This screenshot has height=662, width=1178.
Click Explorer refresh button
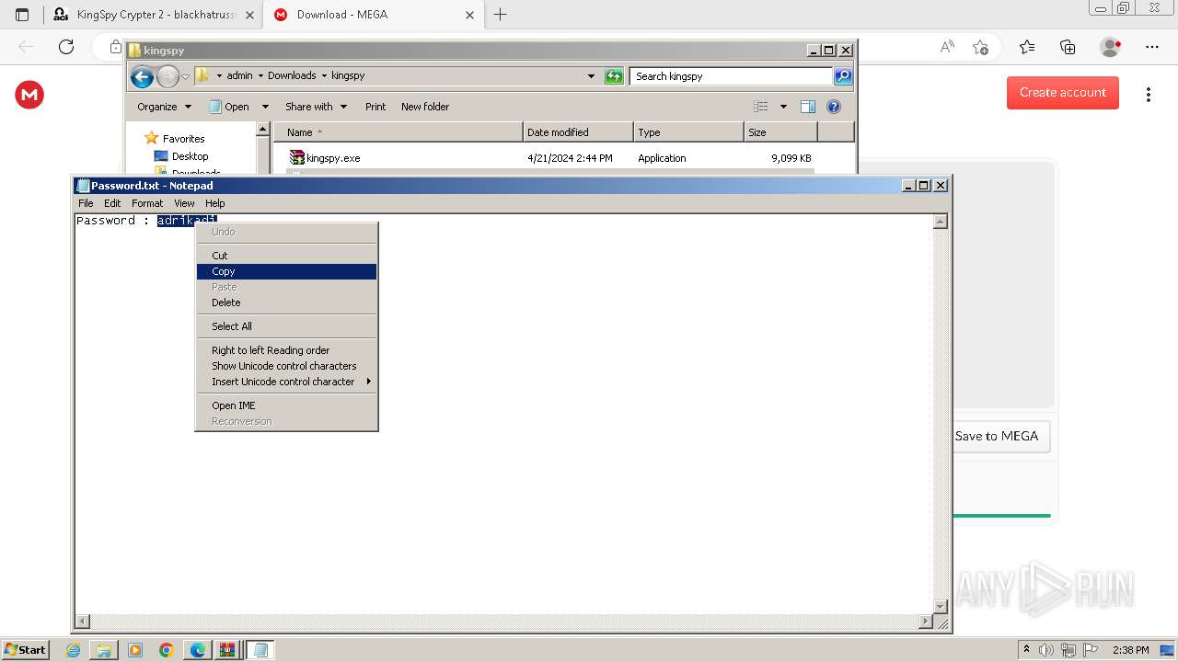coord(614,76)
